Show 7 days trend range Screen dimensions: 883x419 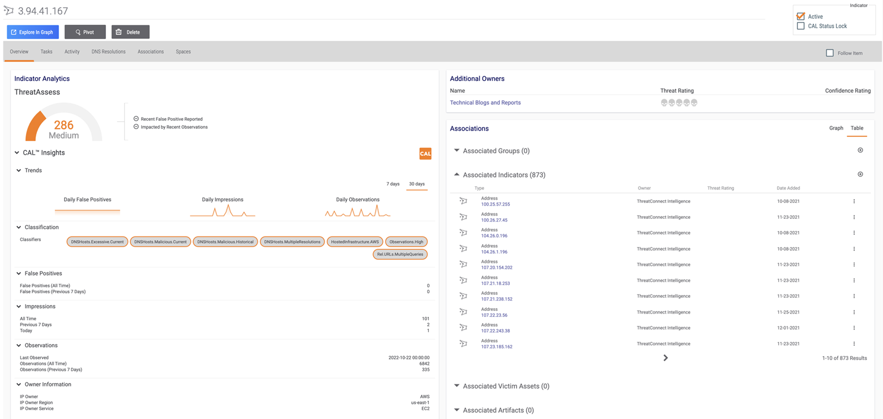[393, 184]
